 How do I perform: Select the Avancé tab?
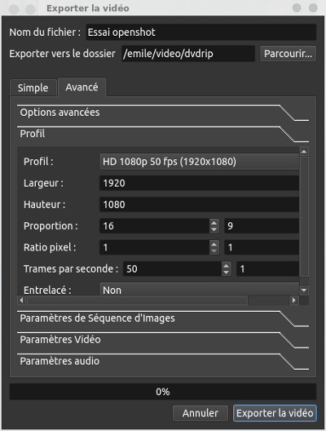tap(81, 87)
